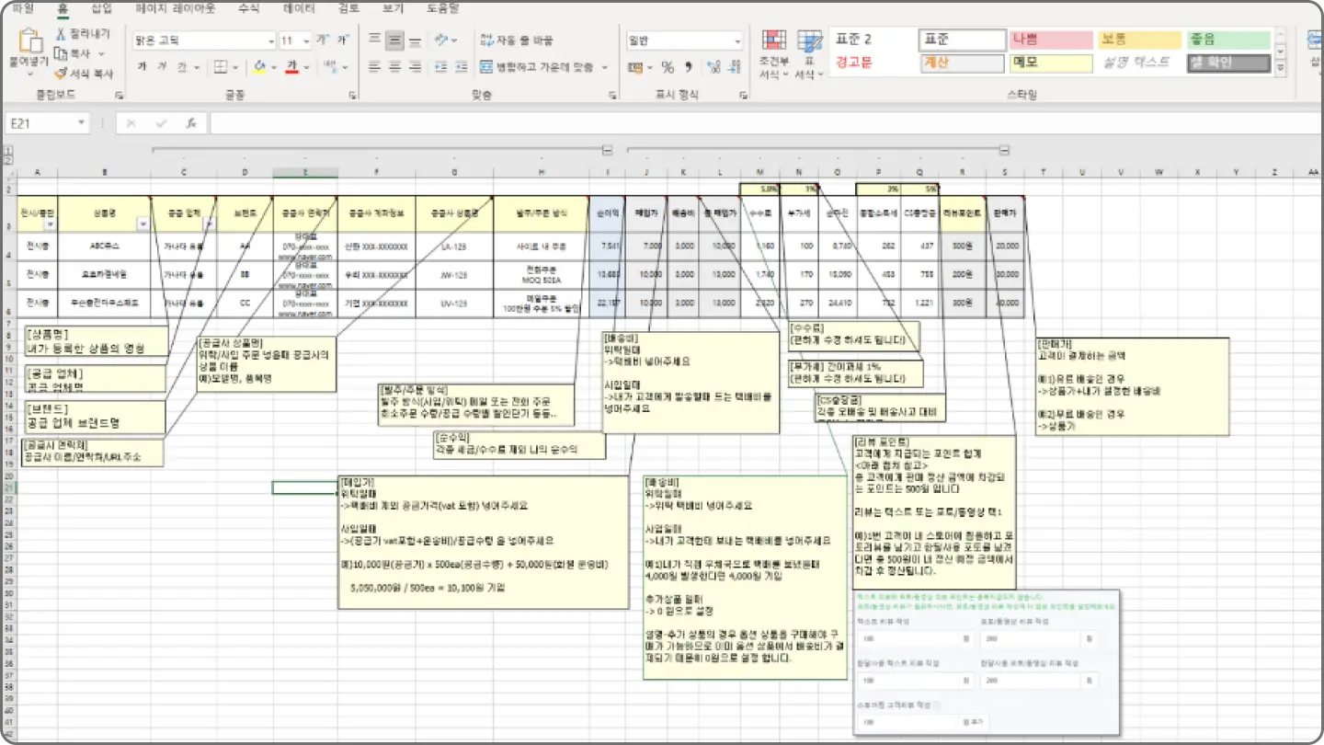Apply comma style number format
Viewport: 1324px width, 745px height.
pos(689,68)
